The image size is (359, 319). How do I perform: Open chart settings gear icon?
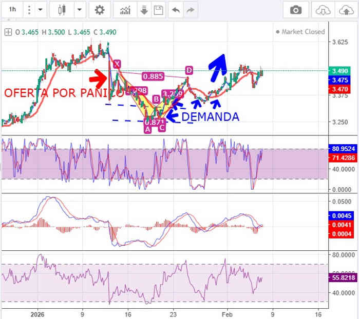coord(100,10)
